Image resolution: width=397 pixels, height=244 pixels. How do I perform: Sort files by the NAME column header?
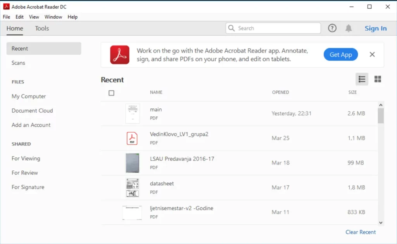(x=156, y=92)
